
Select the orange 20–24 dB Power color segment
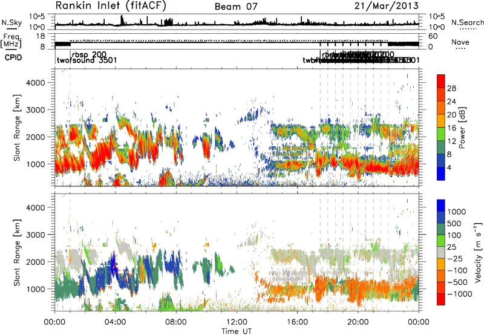pos(441,108)
